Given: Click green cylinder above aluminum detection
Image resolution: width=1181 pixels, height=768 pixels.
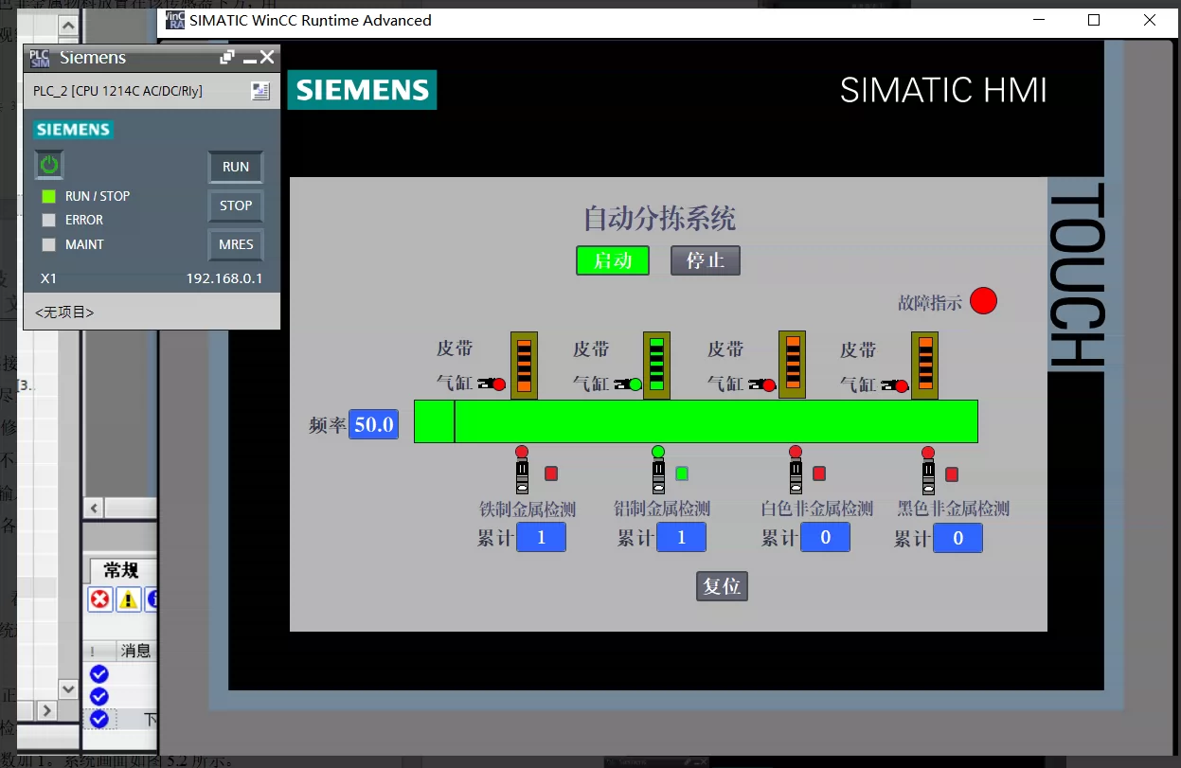Looking at the screenshot, I should (628, 384).
